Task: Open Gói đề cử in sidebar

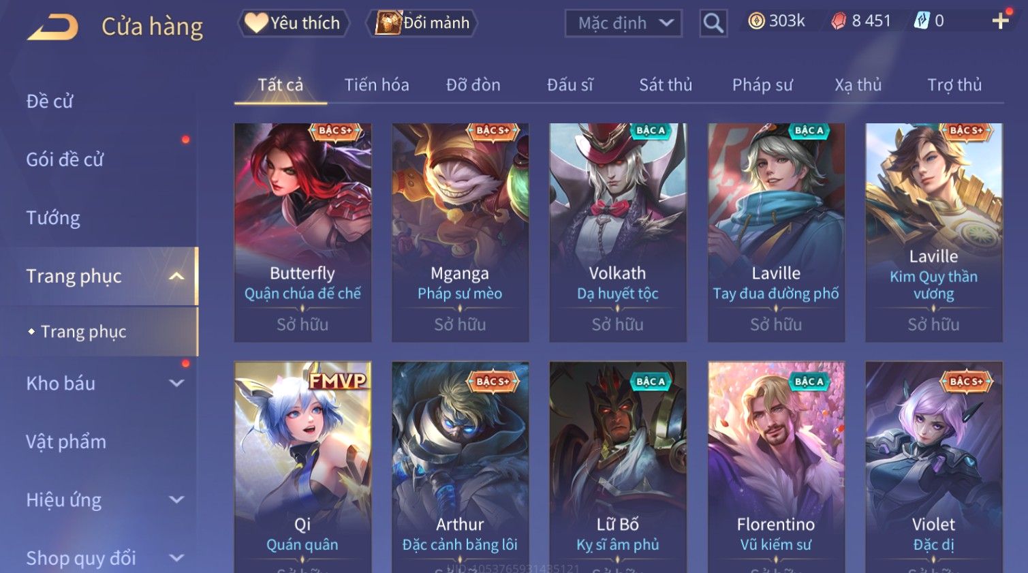Action: point(65,159)
